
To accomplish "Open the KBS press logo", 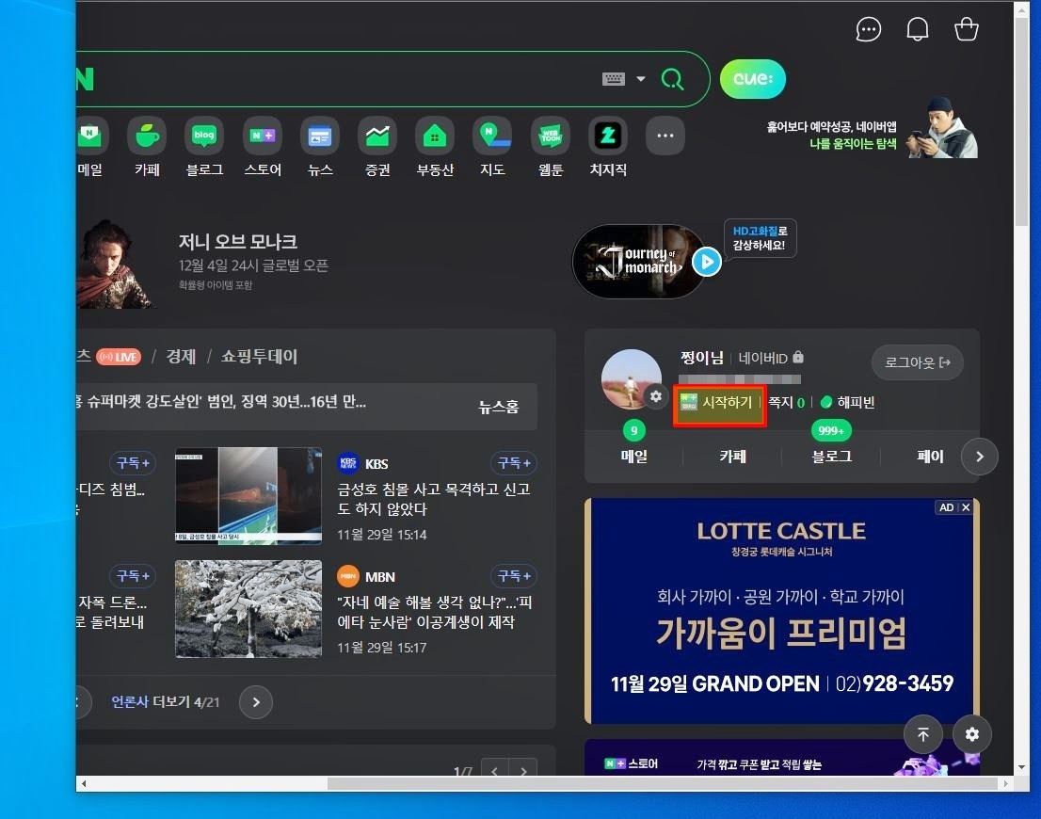I will coord(348,463).
